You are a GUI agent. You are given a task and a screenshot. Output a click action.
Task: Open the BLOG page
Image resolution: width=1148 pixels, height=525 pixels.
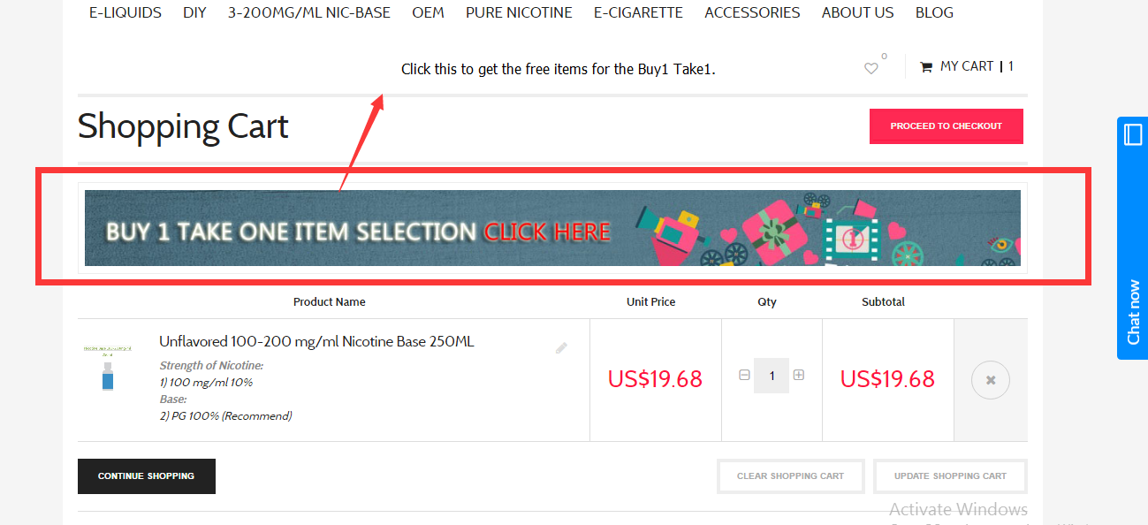(x=934, y=13)
